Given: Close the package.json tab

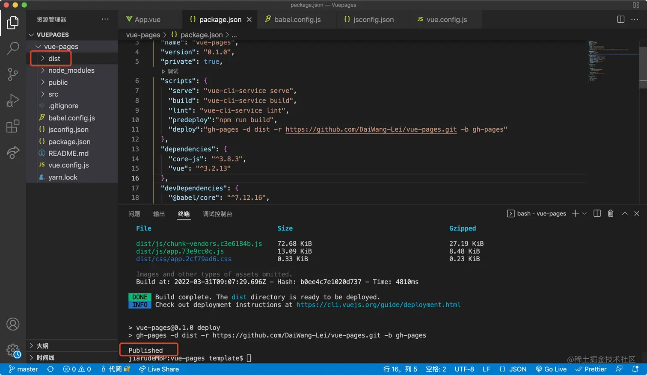Looking at the screenshot, I should click(x=249, y=20).
